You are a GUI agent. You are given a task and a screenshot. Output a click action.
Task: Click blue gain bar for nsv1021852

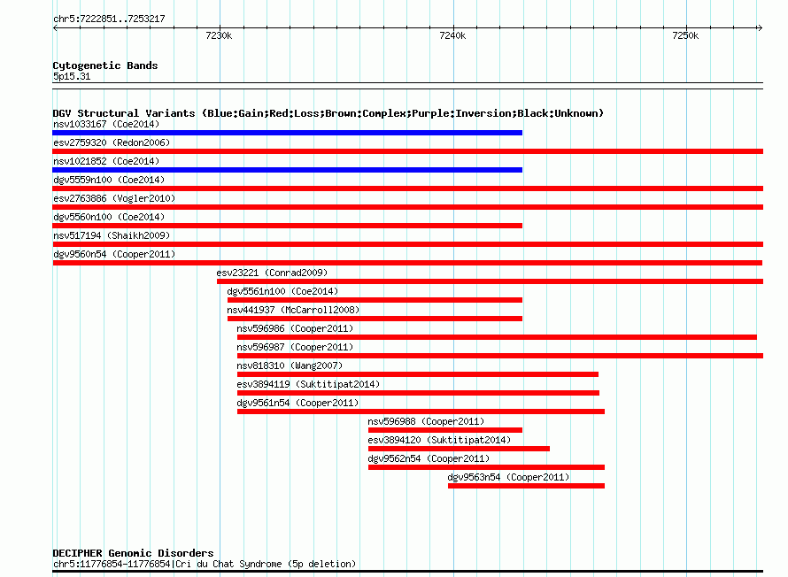click(288, 170)
